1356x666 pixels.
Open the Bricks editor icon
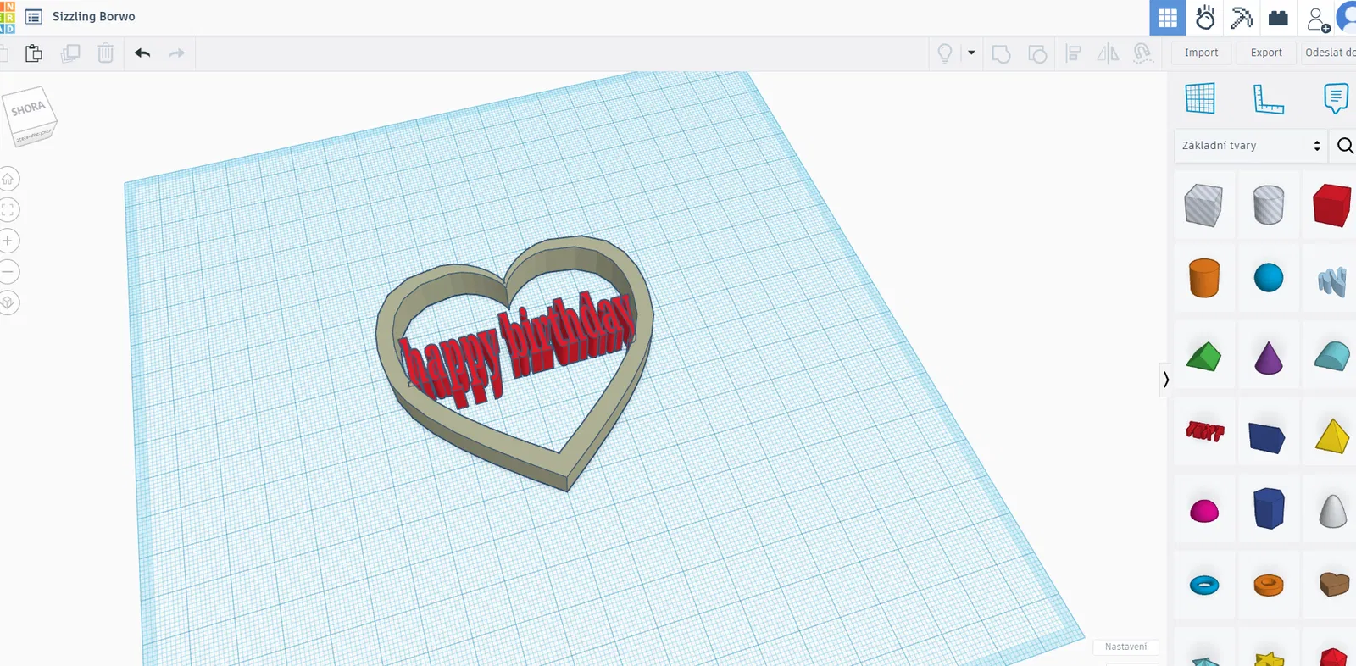pos(1278,18)
